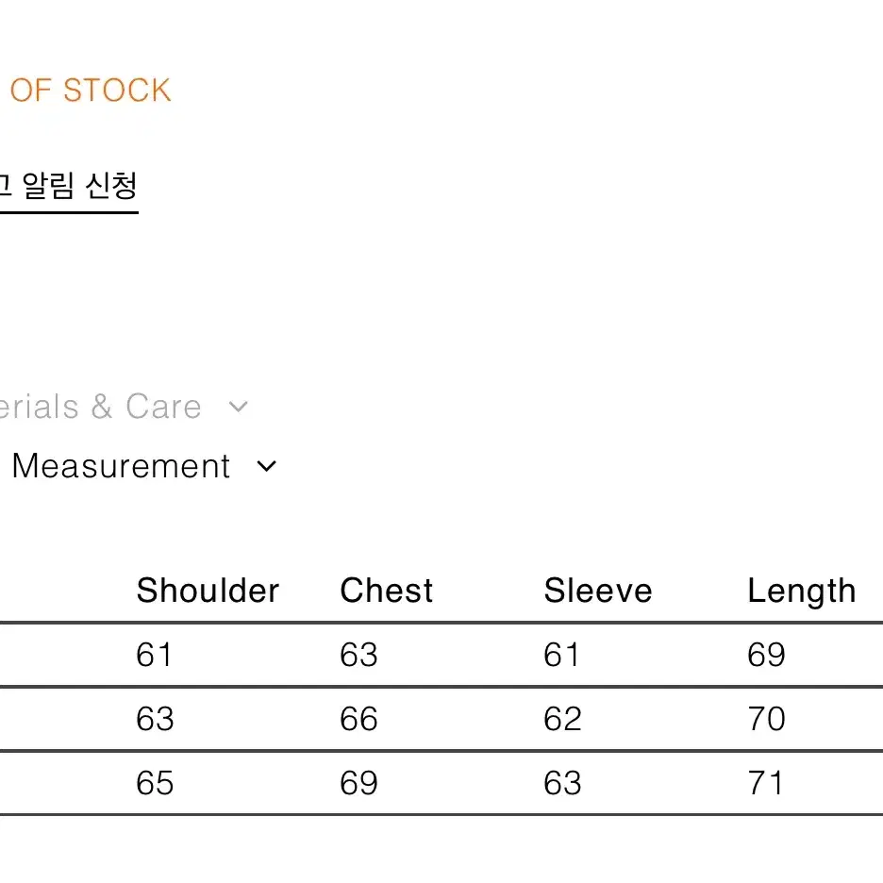Viewport: 883px width, 883px height.
Task: Click the Shoulder value 65
Action: click(155, 783)
